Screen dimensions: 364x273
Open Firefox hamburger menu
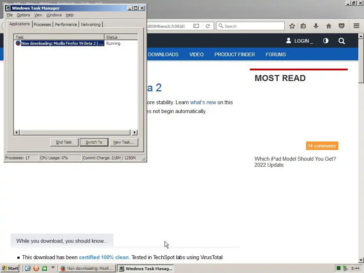pyautogui.click(x=357, y=26)
